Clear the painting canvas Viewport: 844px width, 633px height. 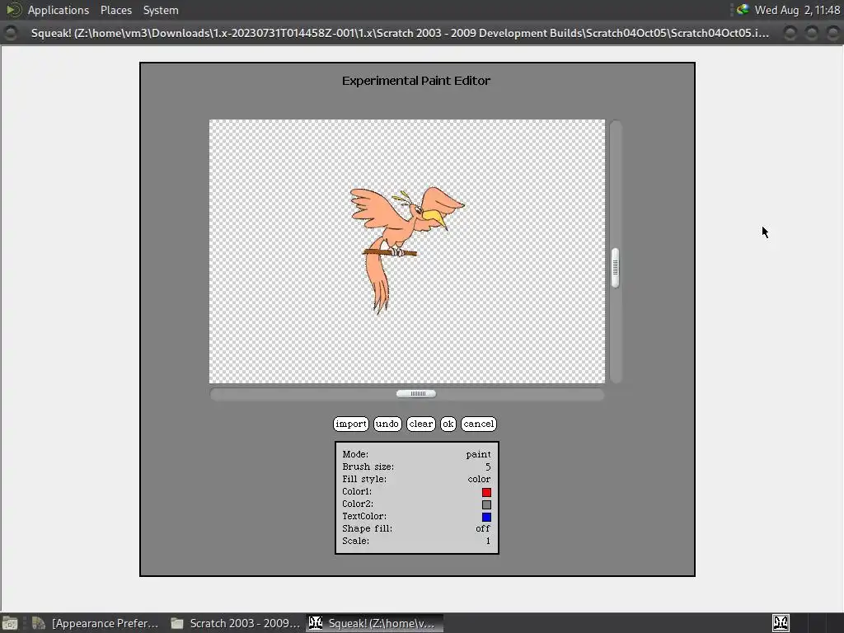(420, 424)
